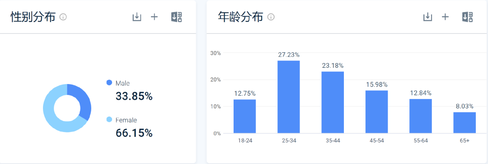The image size is (488, 164).
Task: Add 性别分布 widget with plus icon
Action: coord(155,17)
